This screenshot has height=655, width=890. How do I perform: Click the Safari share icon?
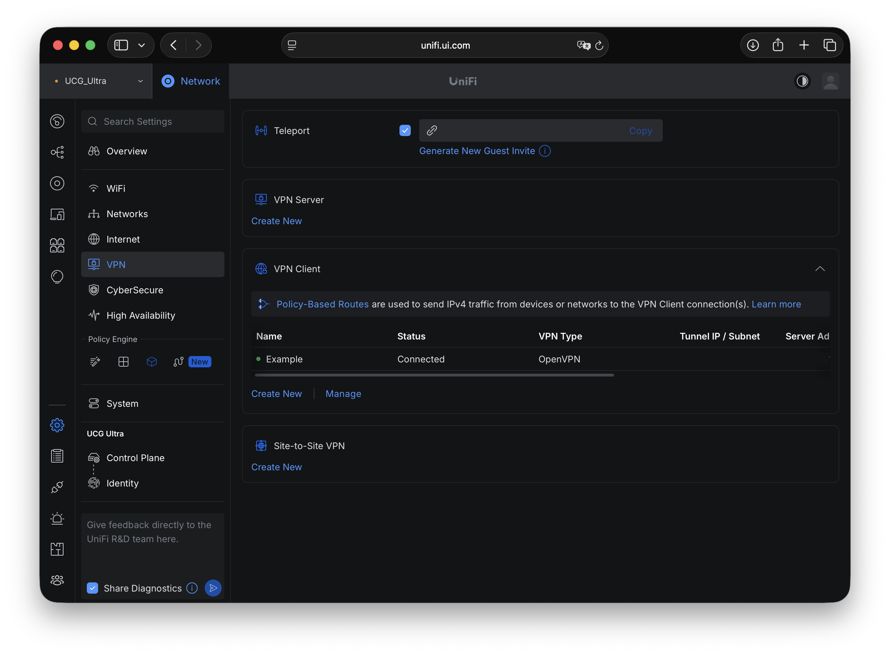778,45
